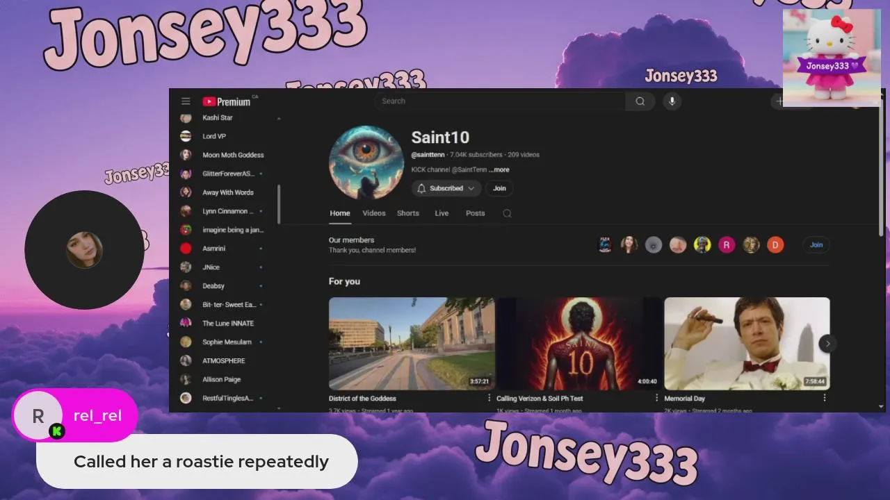Click Join button in Our members row
Screen dimensions: 890x500
(816, 244)
